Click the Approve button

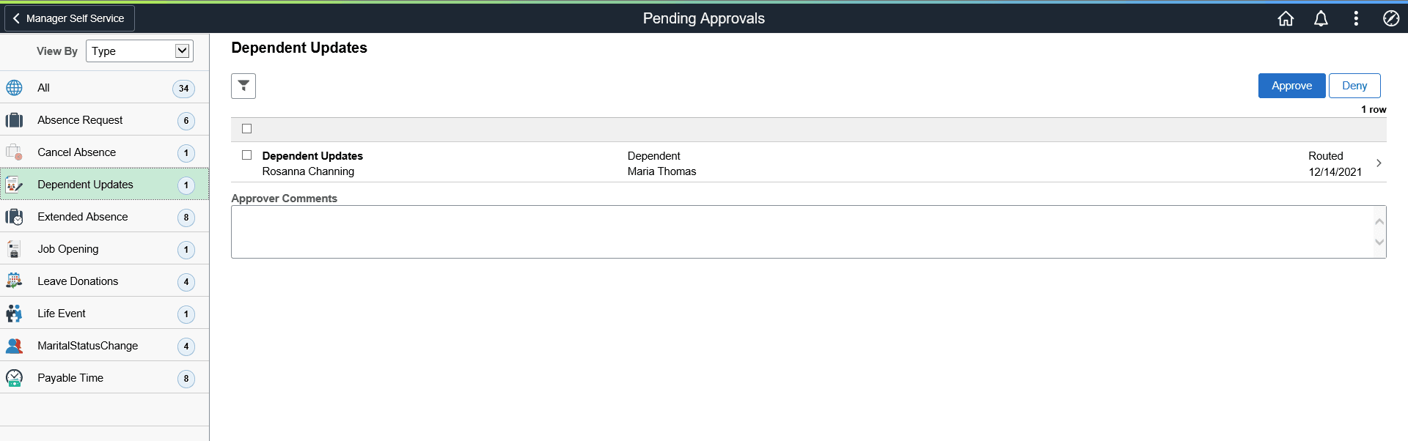tap(1291, 85)
